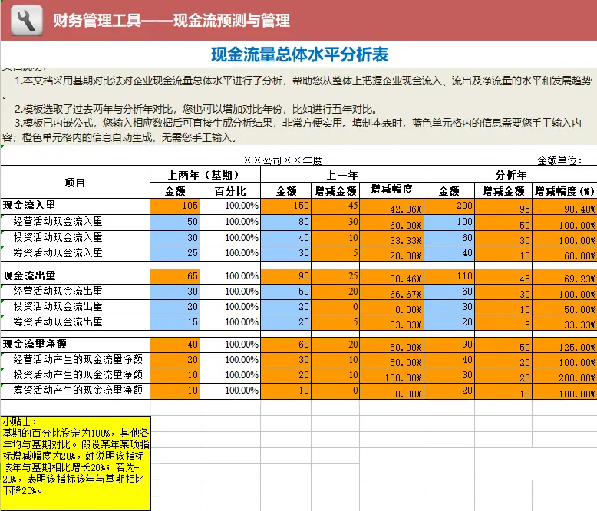Viewport: 597px width, 511px height.
Task: Click the 38.46% cell in 现金流出量 row
Action: coord(392,276)
